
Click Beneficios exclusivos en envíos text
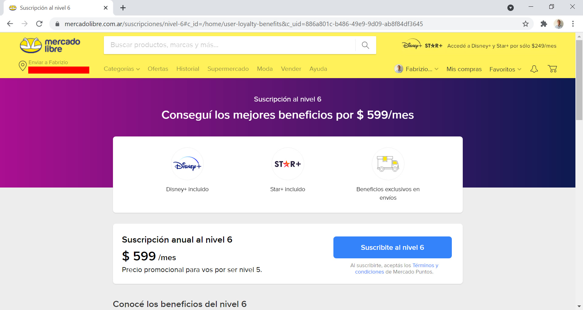coord(388,194)
